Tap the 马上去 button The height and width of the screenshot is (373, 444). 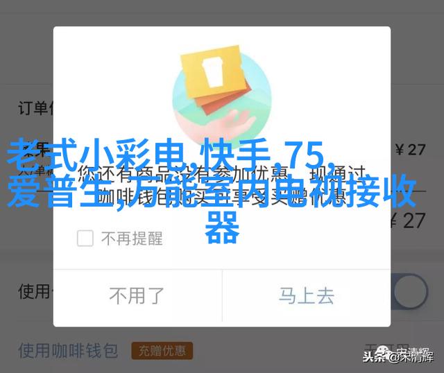[307, 296]
